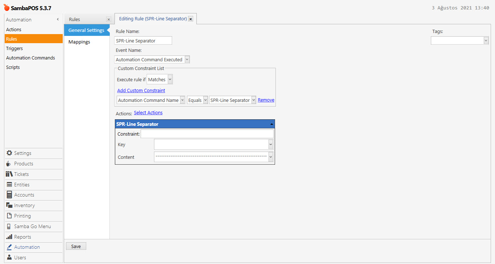The width and height of the screenshot is (495, 264).
Task: Open the Tags dropdown
Action: point(486,41)
